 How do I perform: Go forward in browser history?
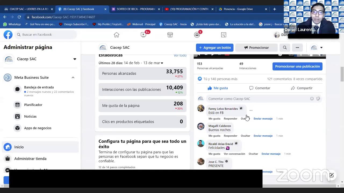(x=12, y=17)
